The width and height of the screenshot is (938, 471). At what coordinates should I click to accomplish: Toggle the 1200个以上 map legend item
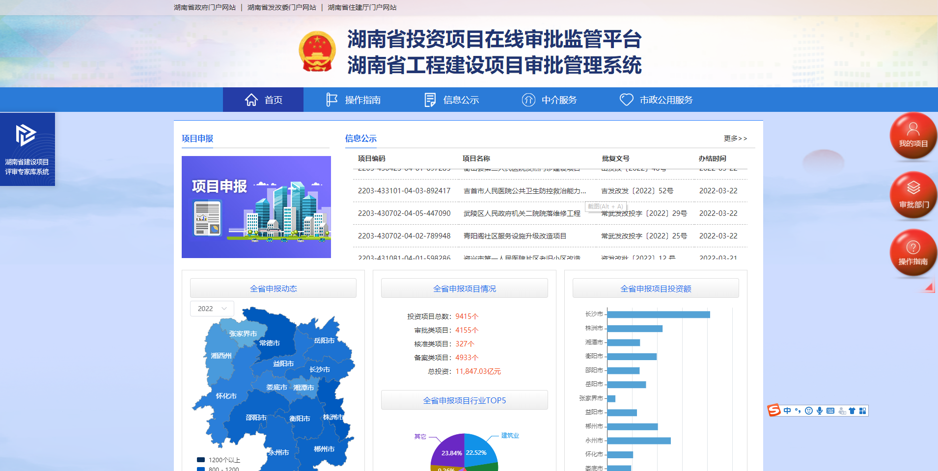(219, 460)
